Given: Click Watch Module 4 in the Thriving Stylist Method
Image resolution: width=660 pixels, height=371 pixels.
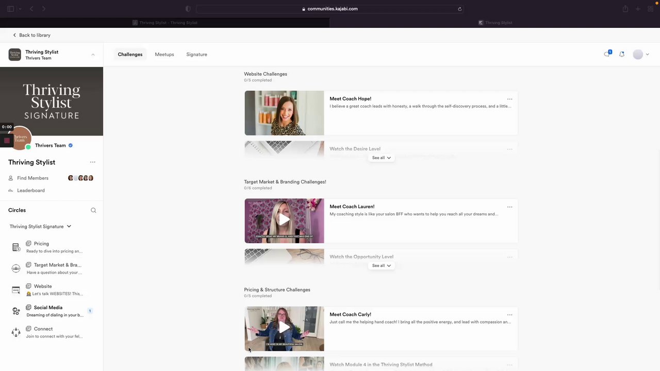Looking at the screenshot, I should click(381, 365).
